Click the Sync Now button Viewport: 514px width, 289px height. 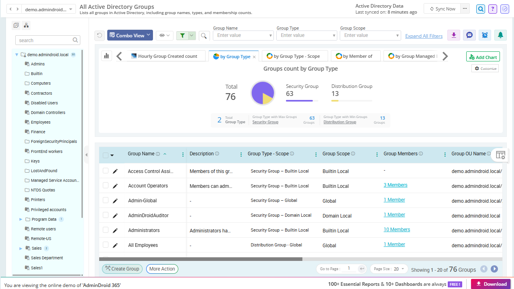tap(442, 9)
